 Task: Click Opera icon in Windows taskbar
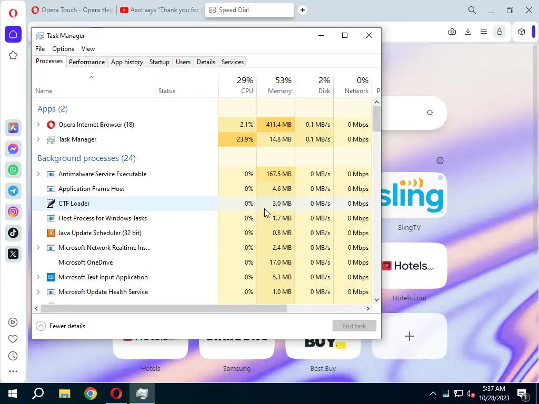pos(116,393)
